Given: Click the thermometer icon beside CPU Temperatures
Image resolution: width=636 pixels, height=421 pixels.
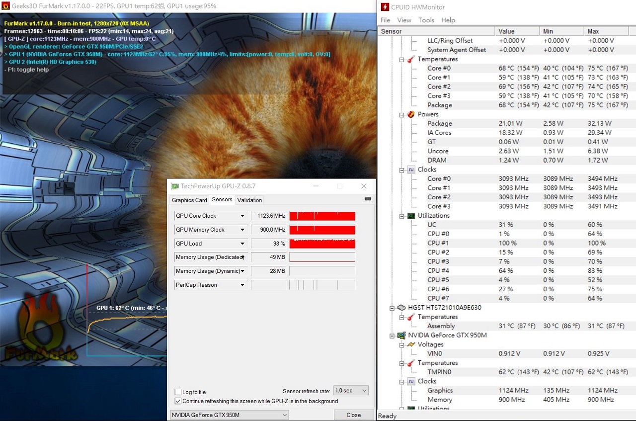Looking at the screenshot, I should coord(411,59).
